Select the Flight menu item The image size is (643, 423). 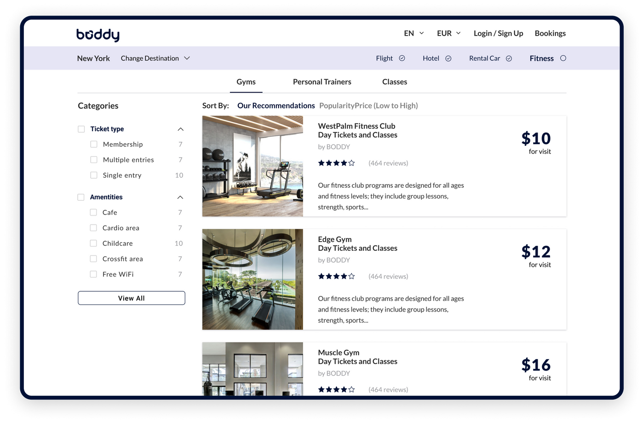(x=385, y=58)
